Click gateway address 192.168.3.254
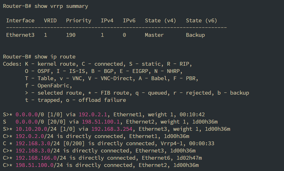 click(x=112, y=129)
